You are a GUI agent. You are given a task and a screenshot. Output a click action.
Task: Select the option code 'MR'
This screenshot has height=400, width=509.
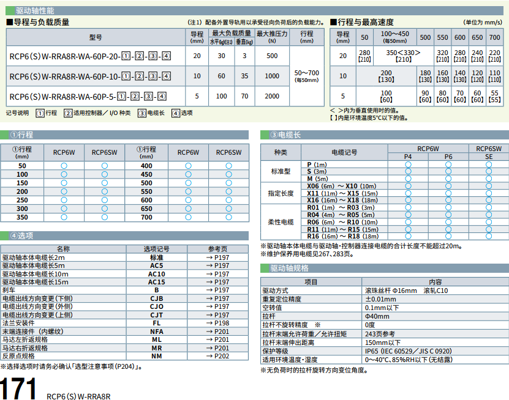click(x=156, y=348)
